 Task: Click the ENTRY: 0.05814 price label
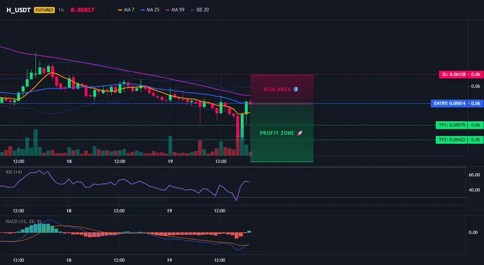point(449,103)
